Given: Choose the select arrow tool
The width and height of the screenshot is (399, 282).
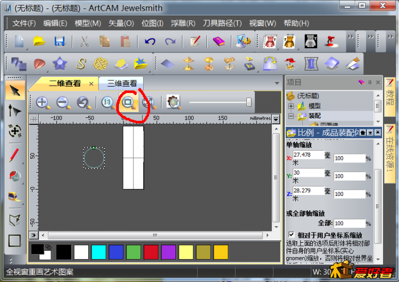Looking at the screenshot, I should tap(15, 90).
